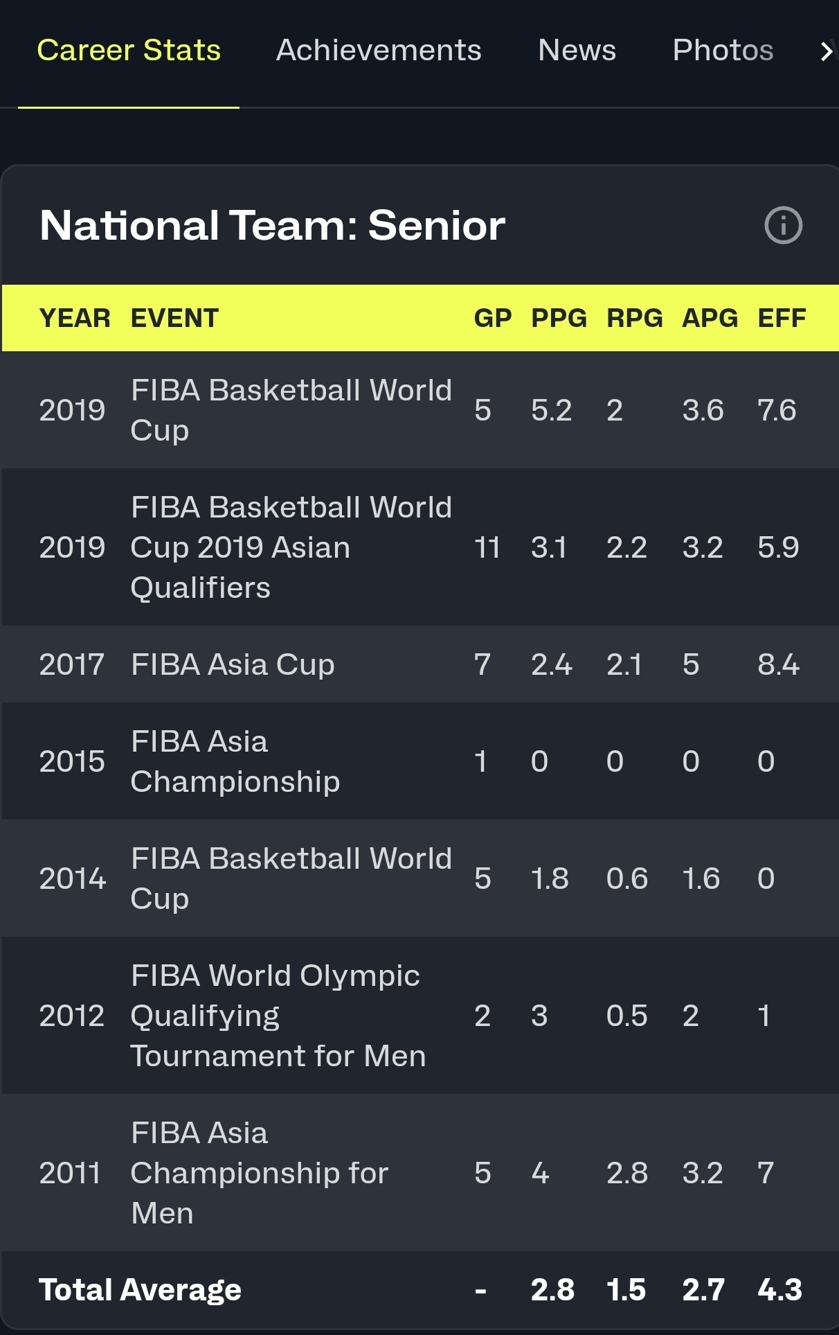Click the RPG column header
The height and width of the screenshot is (1335, 839).
pyautogui.click(x=634, y=318)
